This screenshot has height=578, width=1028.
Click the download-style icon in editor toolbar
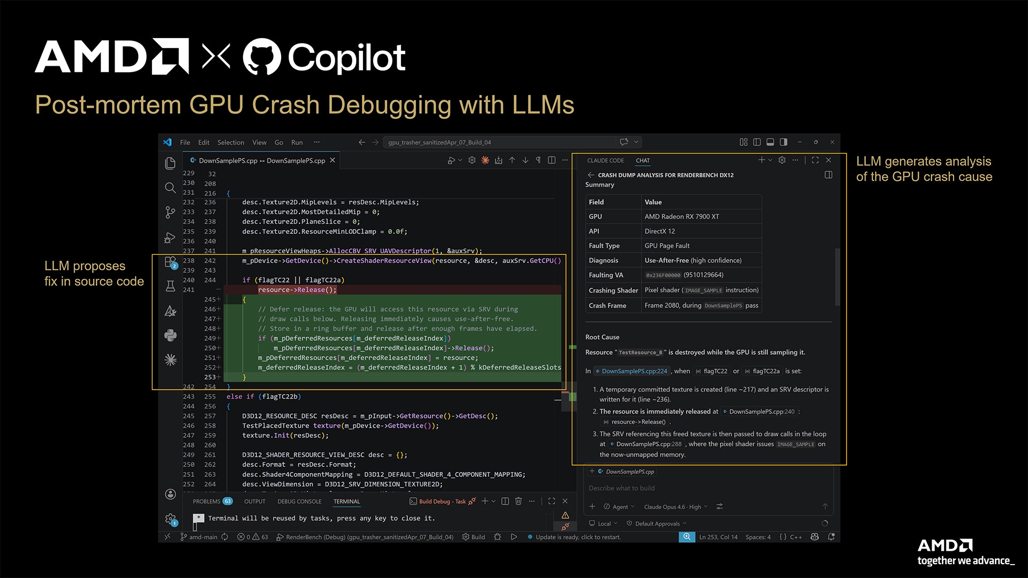point(498,160)
